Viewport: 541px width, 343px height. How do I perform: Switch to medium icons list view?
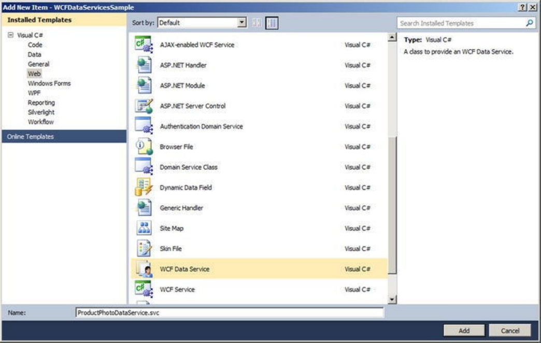pyautogui.click(x=272, y=23)
